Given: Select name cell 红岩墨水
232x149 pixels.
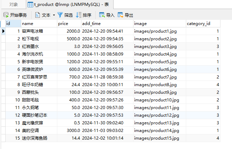Looking at the screenshot, I should (x=39, y=47).
